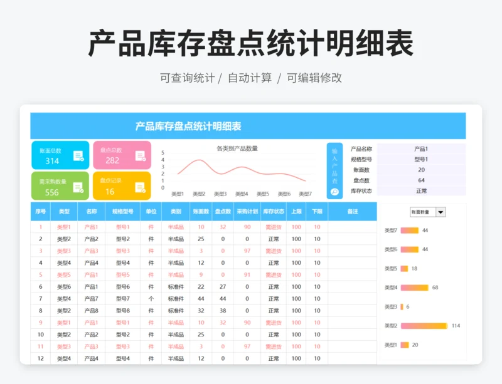This screenshot has height=384, width=502.
Task: Click the line chart titled 各类别产品数量
Action: (x=240, y=171)
